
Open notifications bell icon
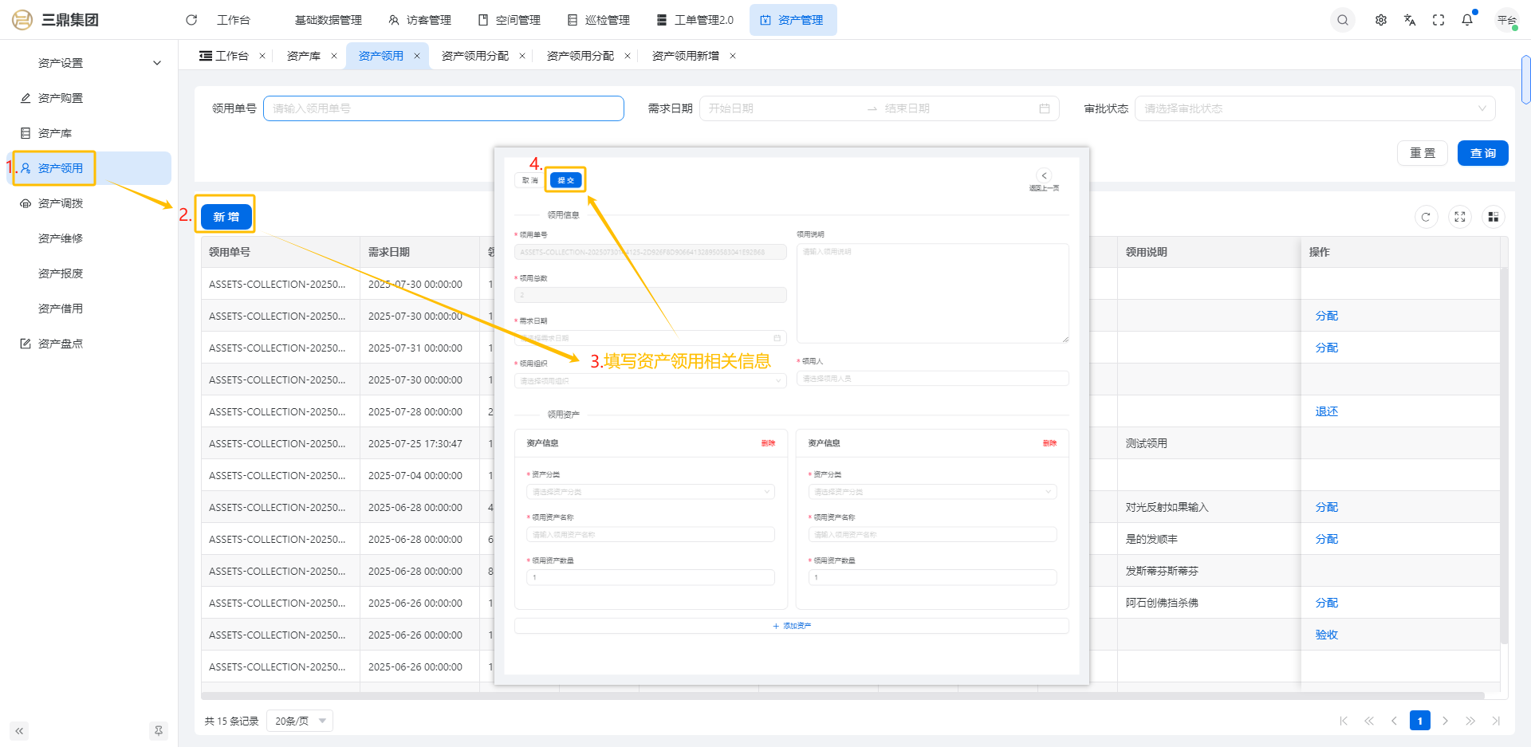1467,20
